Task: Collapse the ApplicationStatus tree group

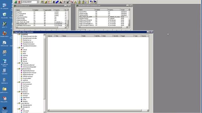Action: tap(18, 69)
